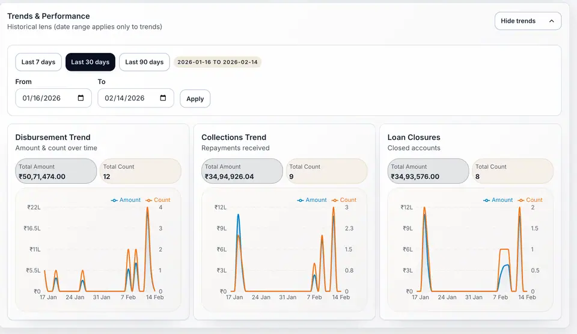Click the Amount & count over time subtitle
This screenshot has height=334, width=577.
pos(56,148)
